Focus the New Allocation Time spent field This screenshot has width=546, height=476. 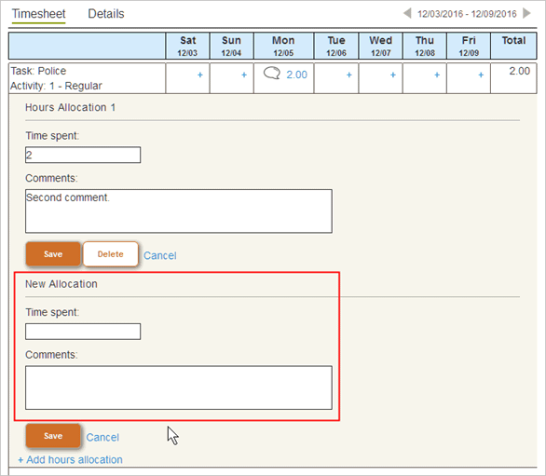[83, 332]
